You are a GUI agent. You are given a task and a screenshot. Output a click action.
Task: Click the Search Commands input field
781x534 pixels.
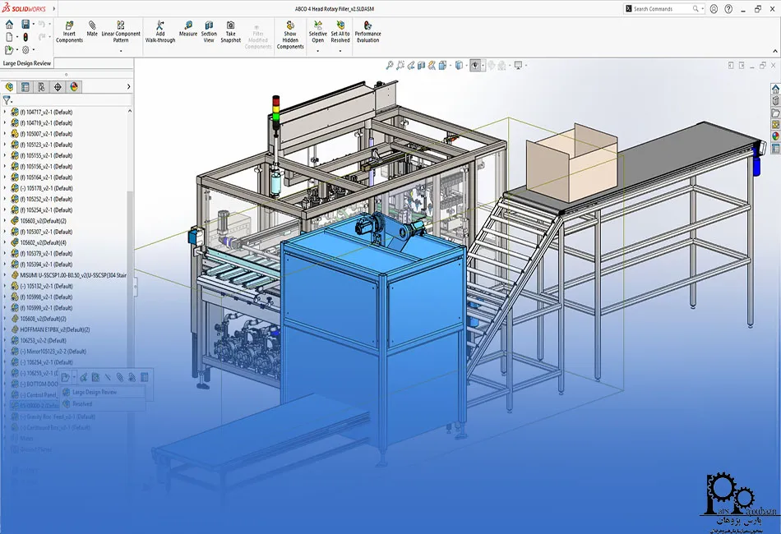click(x=664, y=9)
